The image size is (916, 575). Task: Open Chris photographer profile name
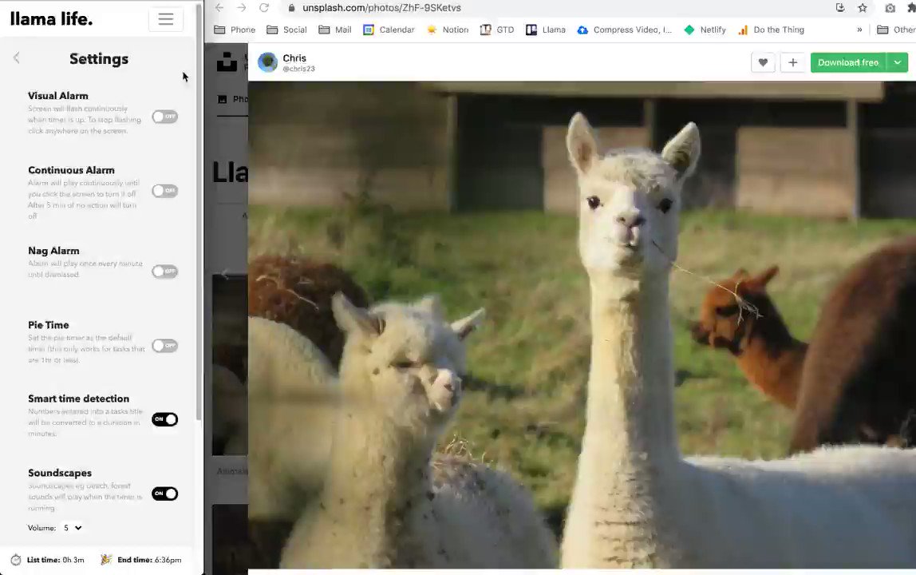[294, 58]
